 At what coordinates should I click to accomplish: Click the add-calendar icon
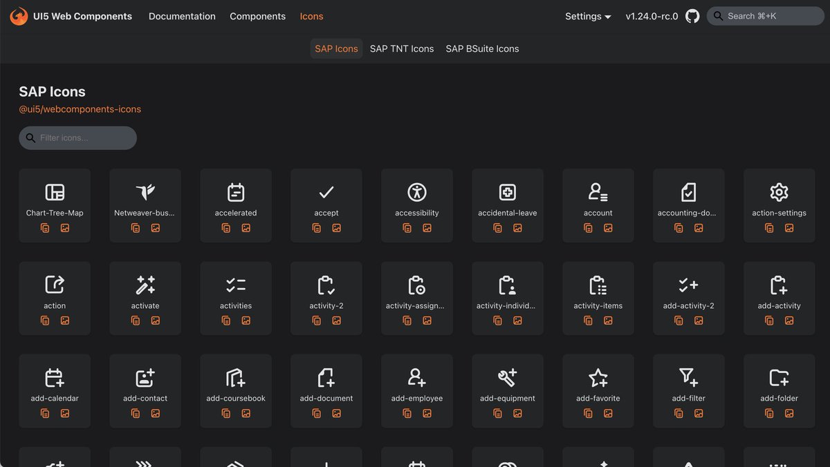(x=55, y=377)
